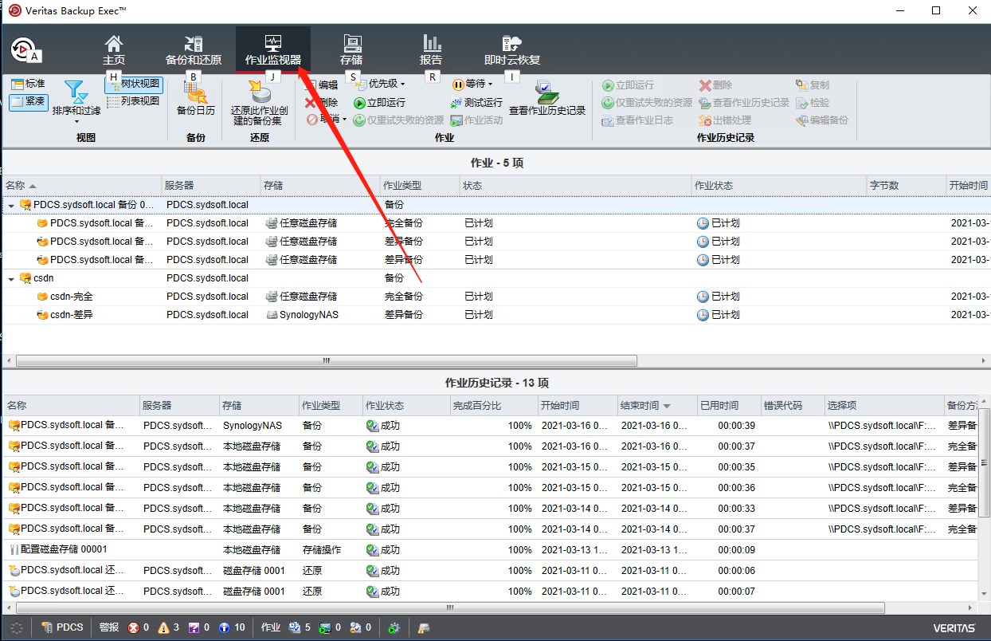Switch to the 存储 tab

point(351,48)
